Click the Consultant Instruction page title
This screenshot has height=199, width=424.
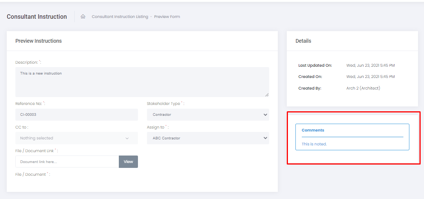click(x=37, y=16)
